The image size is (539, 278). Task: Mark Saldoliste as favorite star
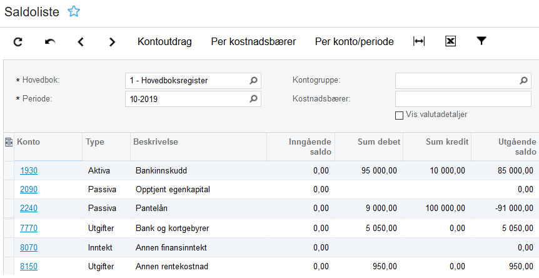(x=74, y=11)
